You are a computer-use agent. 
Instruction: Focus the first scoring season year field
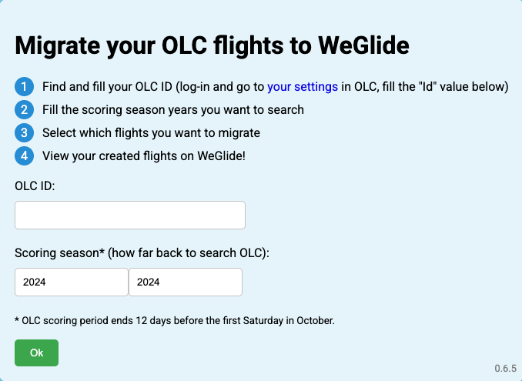pyautogui.click(x=72, y=282)
